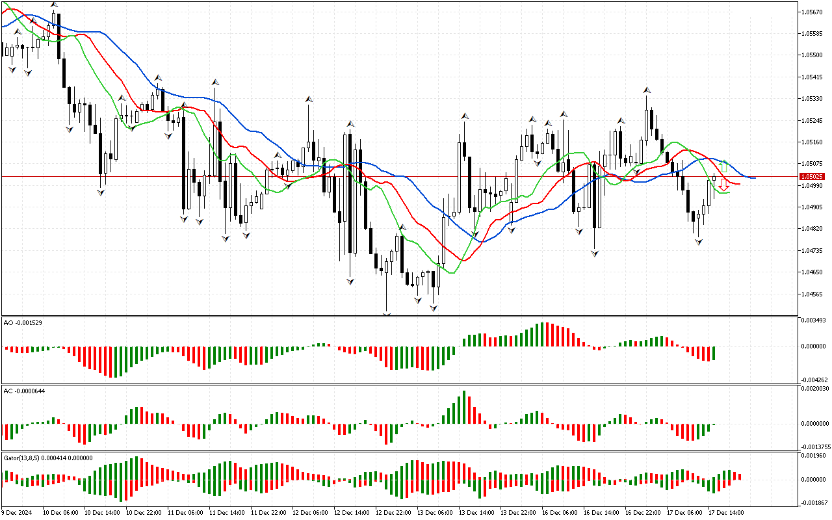This screenshot has height=520, width=832.
Task: Click the 11 Dec 14:00 time axis label
Action: (227, 513)
